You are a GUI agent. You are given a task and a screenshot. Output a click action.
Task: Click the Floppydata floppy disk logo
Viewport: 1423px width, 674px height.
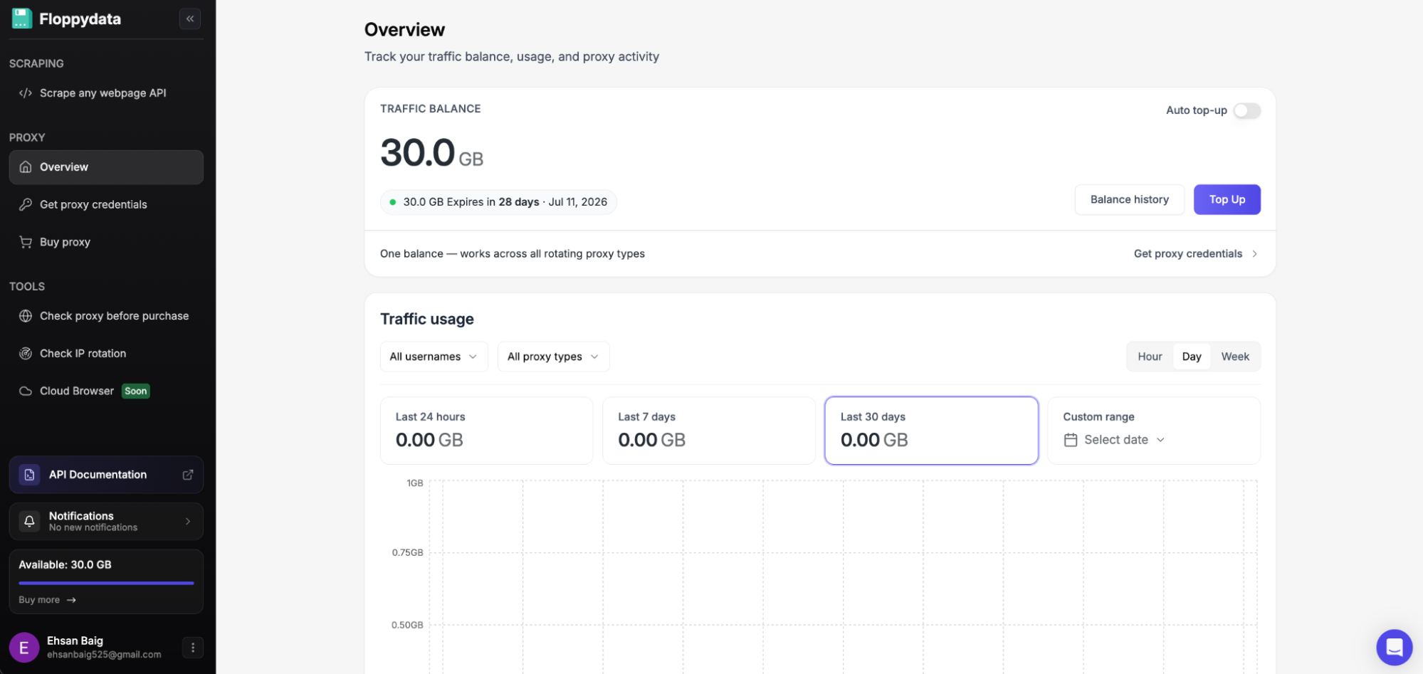click(x=21, y=19)
